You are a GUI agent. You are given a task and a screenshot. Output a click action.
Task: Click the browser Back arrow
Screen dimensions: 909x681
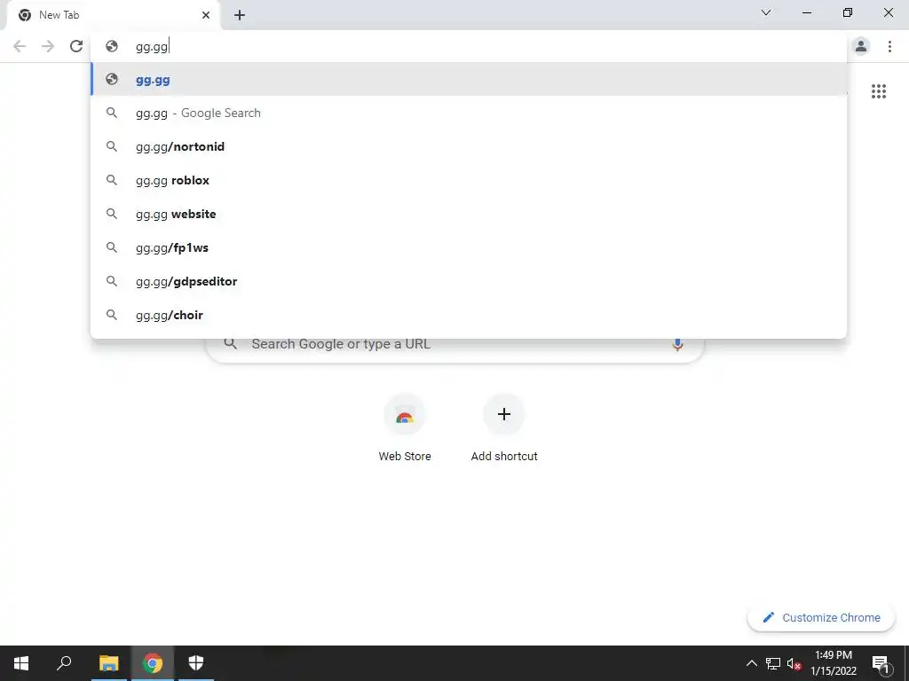click(20, 46)
